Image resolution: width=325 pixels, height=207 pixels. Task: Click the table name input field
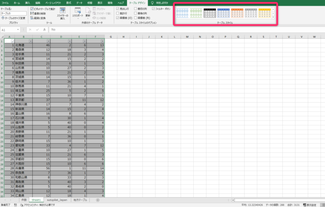(13, 14)
